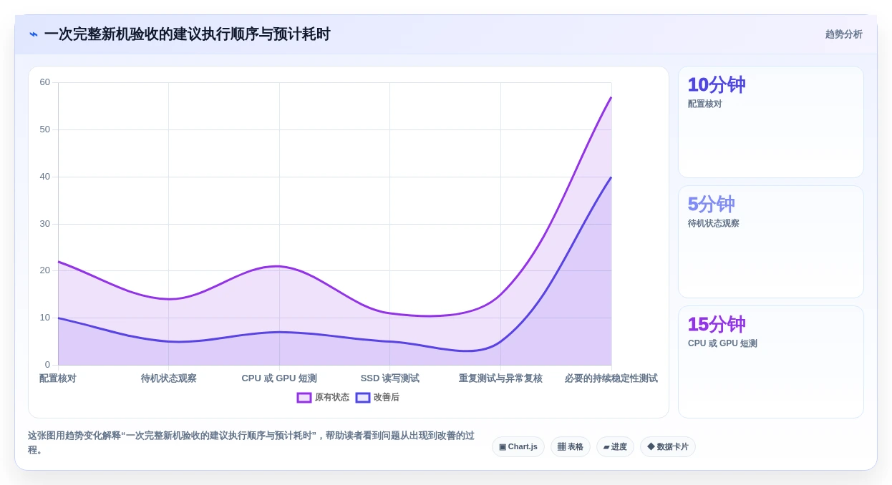Click the chart title 一次完整新机验收的建议执行顺序与预计耗时
892x485 pixels.
pos(187,34)
